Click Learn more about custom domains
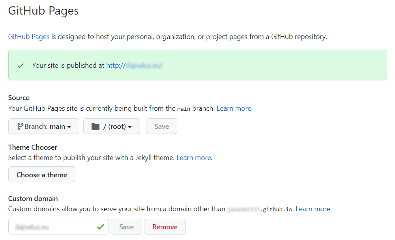Viewport: 395px width, 240px height. point(313,209)
